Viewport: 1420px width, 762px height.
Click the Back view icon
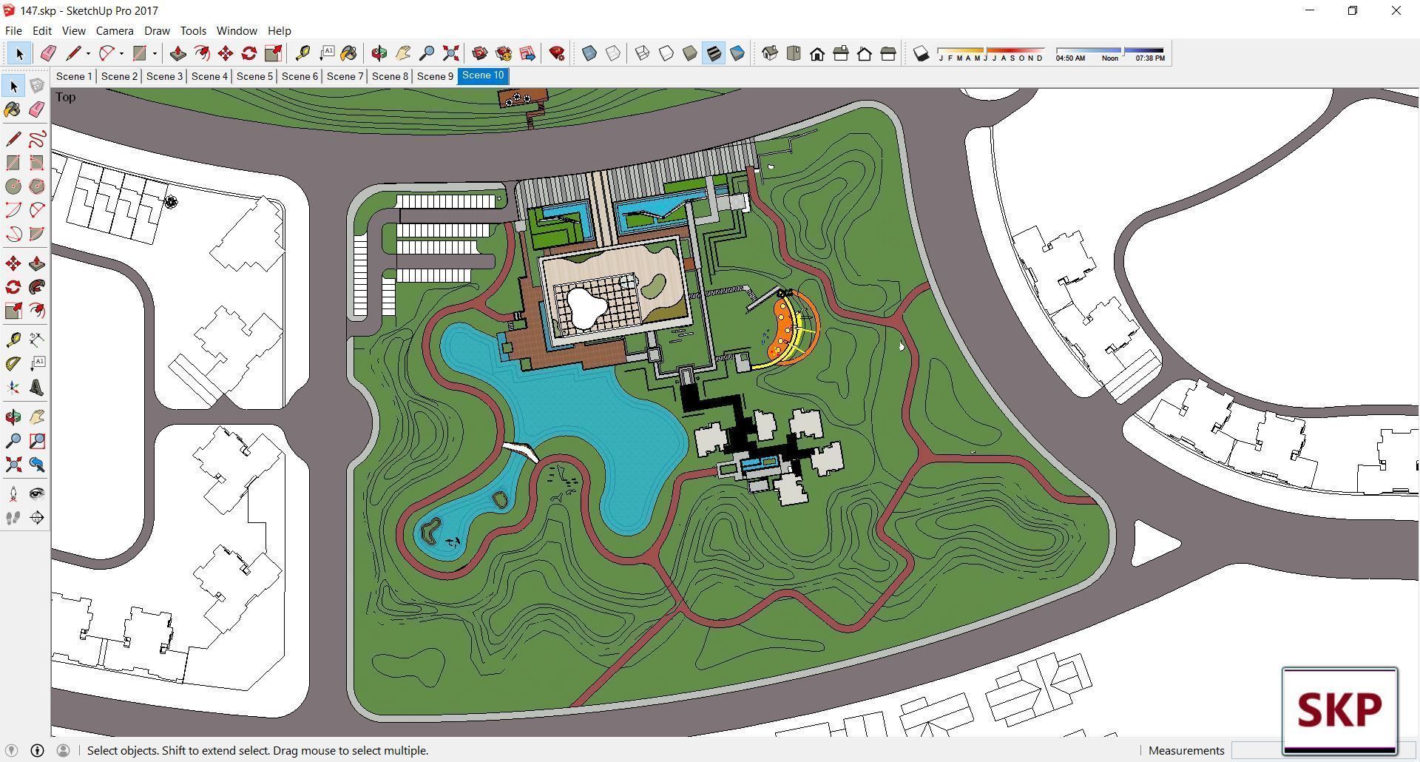[864, 53]
